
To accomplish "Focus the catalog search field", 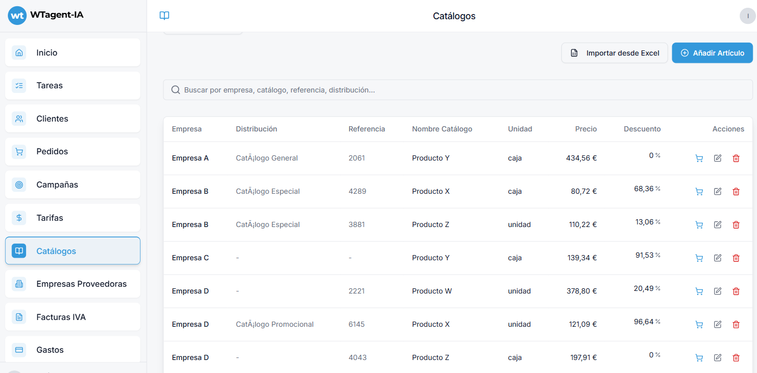I will point(458,90).
